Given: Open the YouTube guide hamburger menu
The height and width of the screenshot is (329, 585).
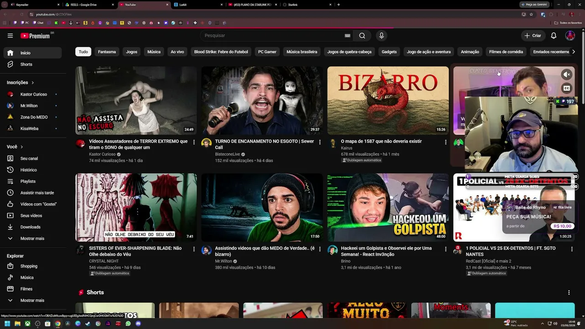Looking at the screenshot, I should (10, 36).
